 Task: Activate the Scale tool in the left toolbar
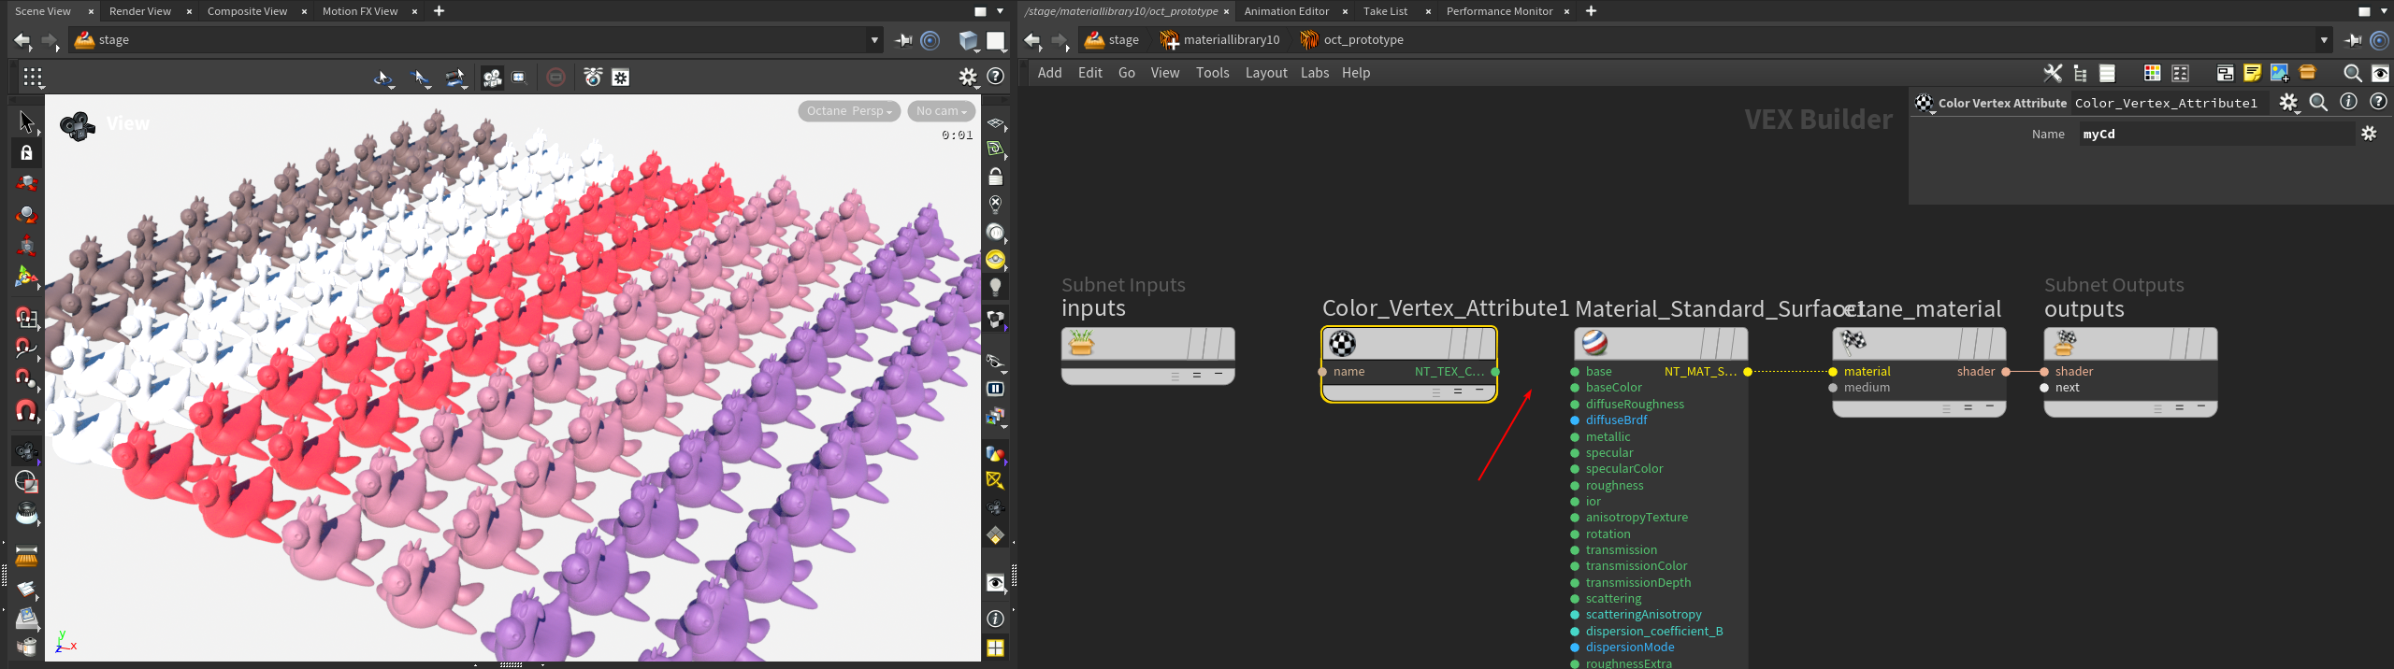26,247
